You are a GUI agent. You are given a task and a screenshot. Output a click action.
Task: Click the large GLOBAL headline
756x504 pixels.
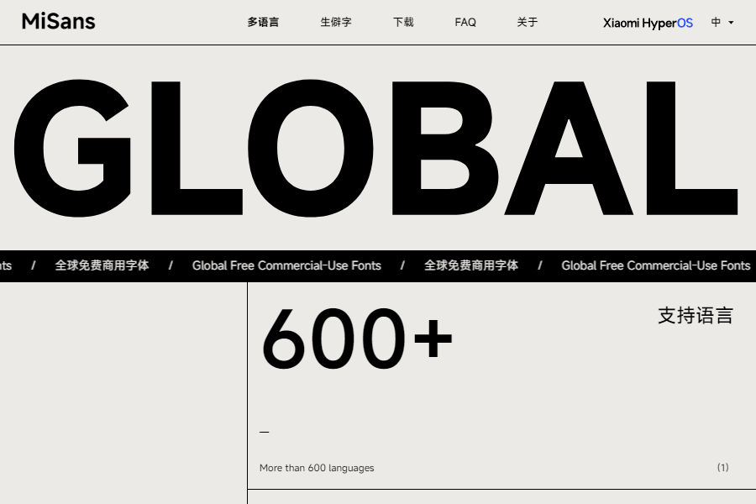376,149
